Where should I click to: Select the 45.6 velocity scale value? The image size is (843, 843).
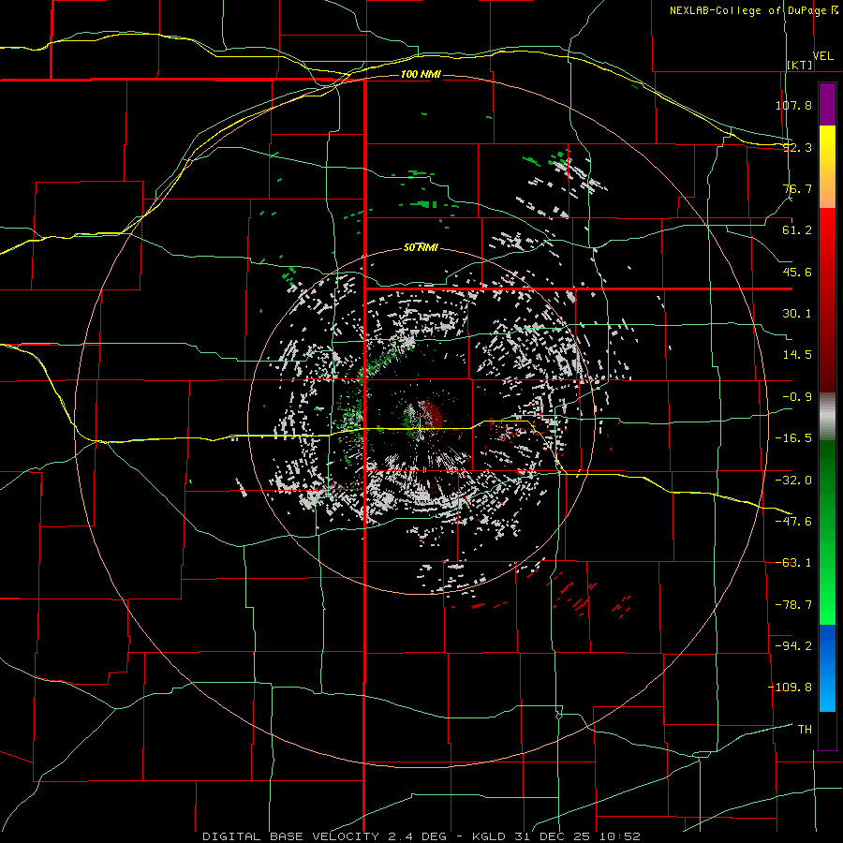(x=797, y=272)
